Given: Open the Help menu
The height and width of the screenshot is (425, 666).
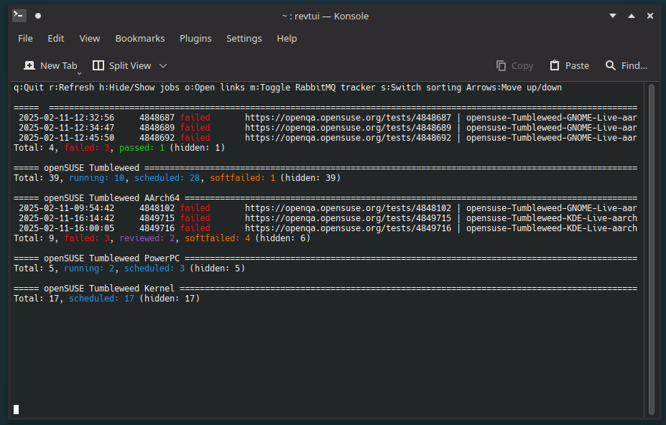Looking at the screenshot, I should click(286, 38).
